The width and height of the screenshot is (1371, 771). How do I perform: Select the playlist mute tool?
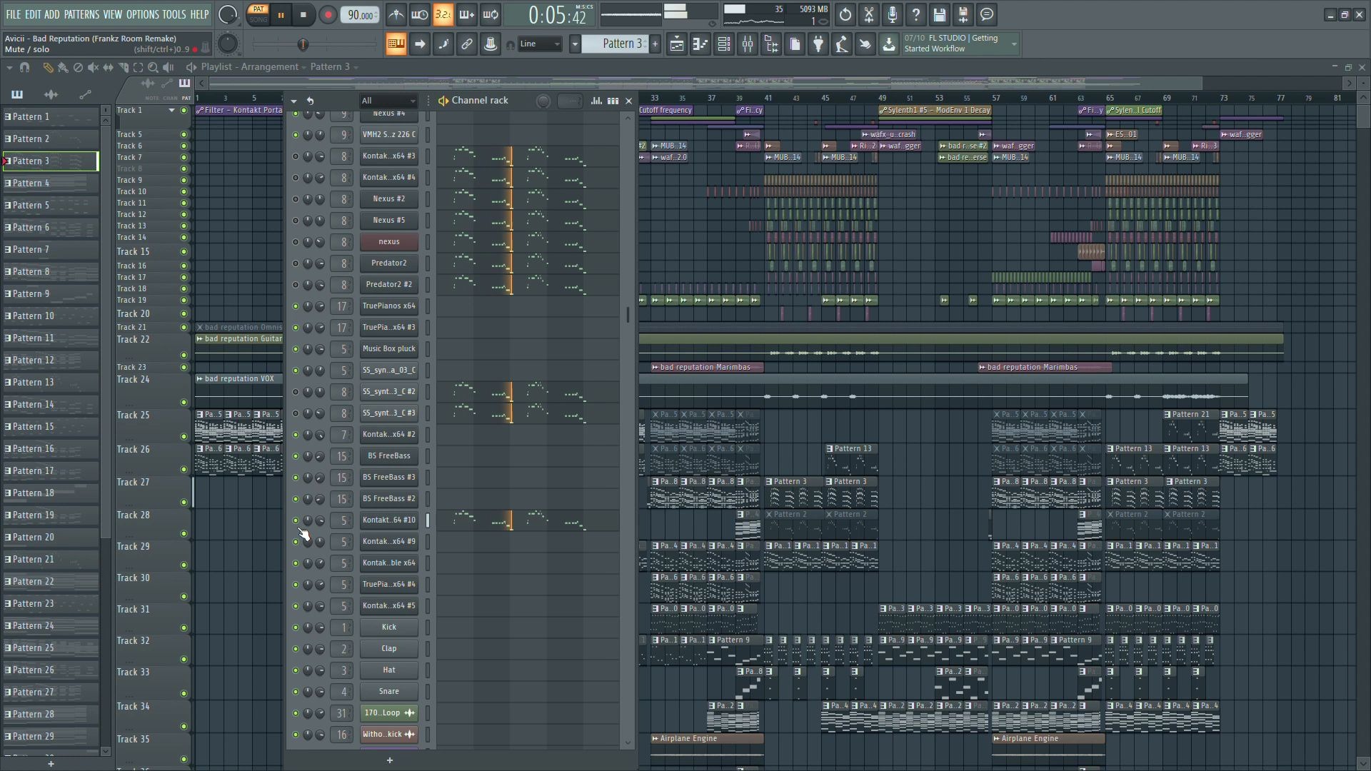point(93,67)
